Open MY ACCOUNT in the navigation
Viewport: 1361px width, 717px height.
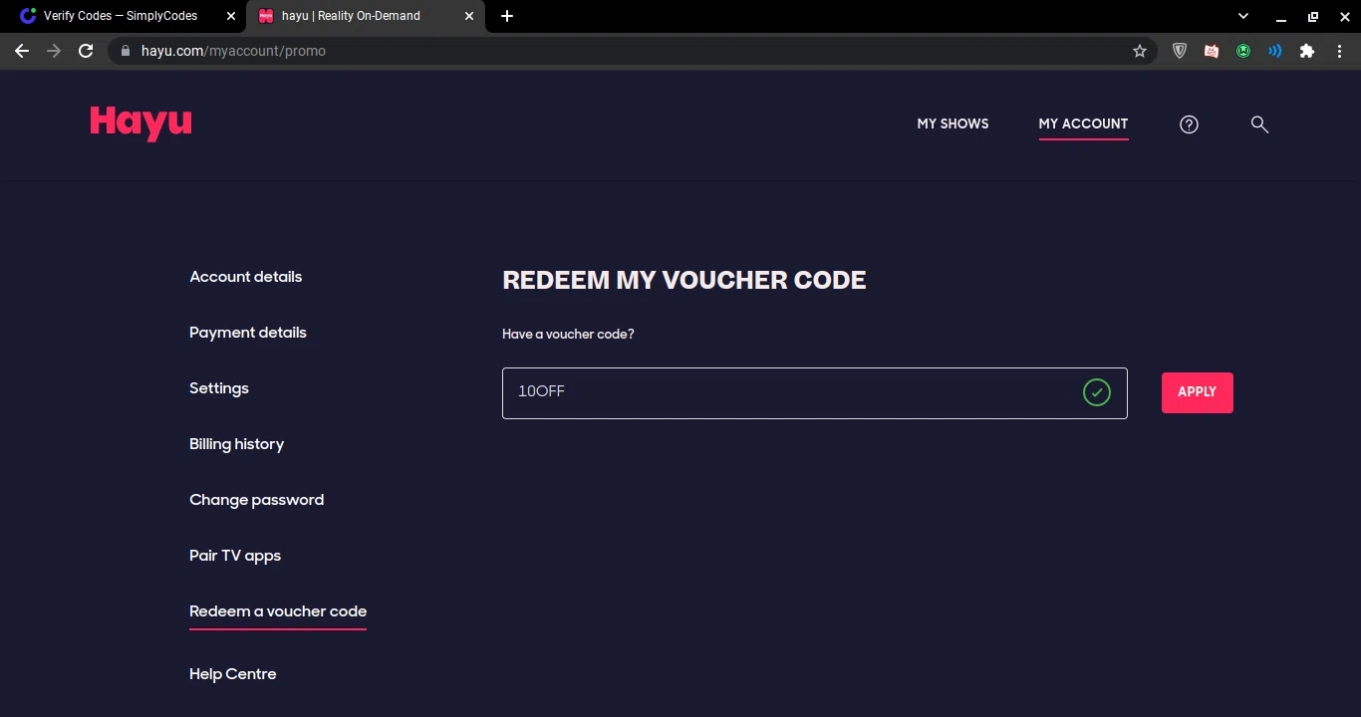point(1083,123)
